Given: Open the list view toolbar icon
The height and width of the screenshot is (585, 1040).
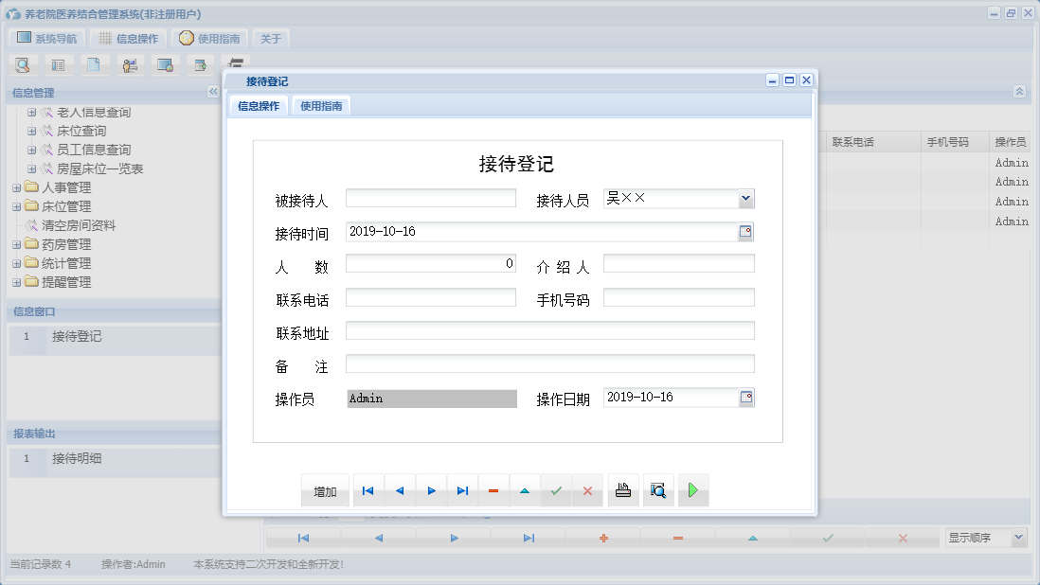Looking at the screenshot, I should (59, 64).
